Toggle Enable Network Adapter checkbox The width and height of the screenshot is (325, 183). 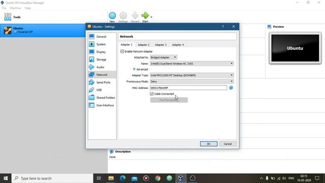click(122, 51)
